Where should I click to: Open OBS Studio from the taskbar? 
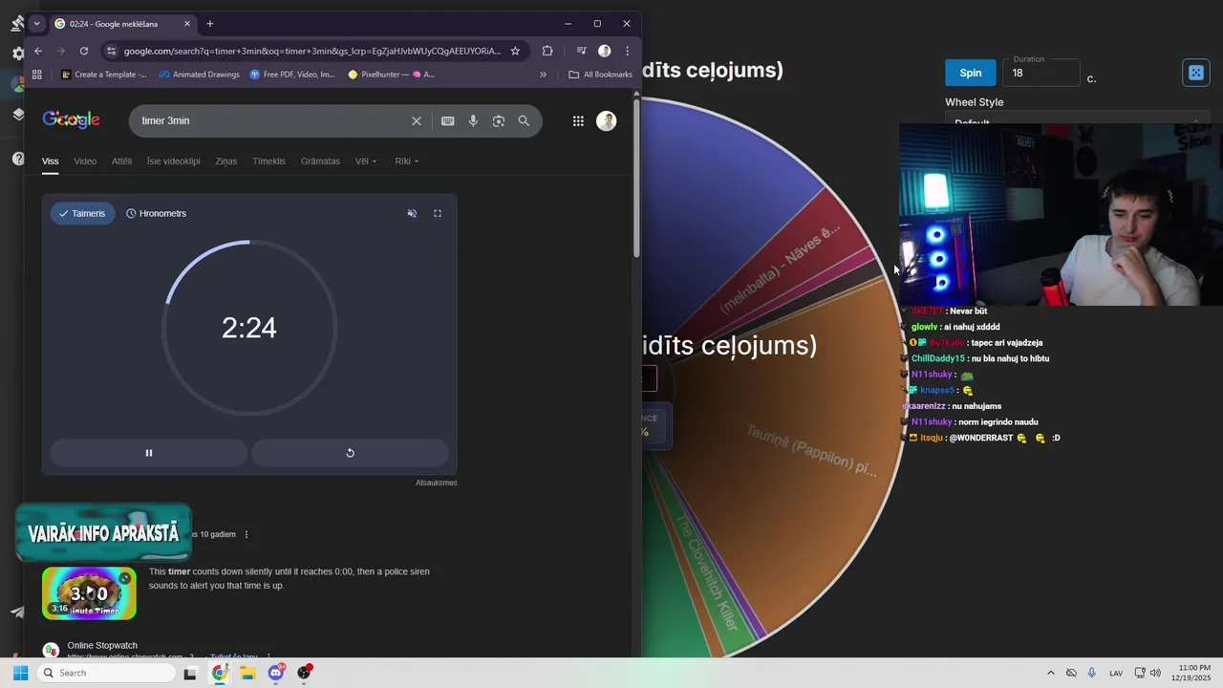click(x=305, y=673)
